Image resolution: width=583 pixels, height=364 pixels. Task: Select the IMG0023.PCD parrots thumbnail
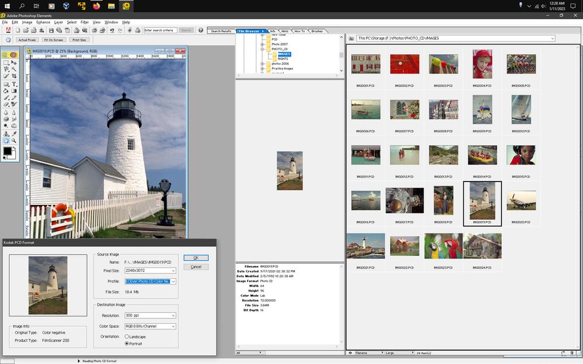click(443, 245)
